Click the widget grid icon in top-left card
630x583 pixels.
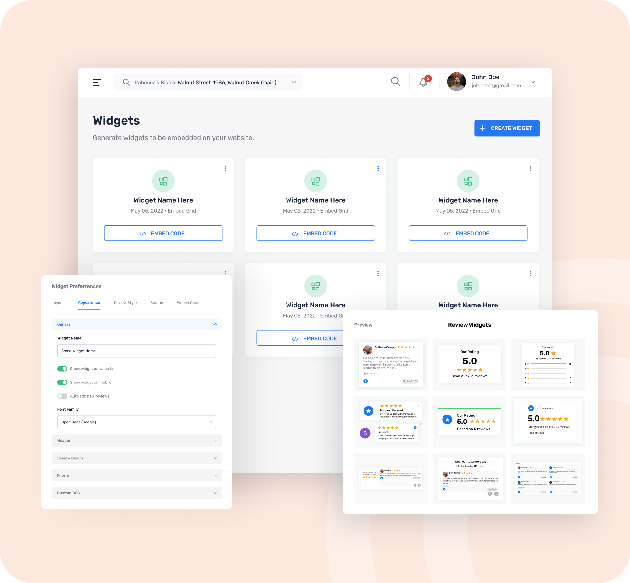(163, 180)
